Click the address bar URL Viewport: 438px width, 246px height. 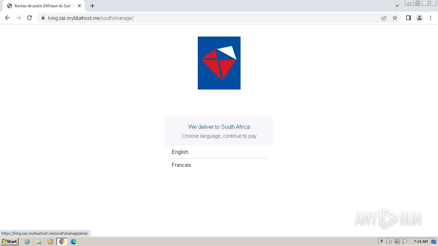coord(91,18)
